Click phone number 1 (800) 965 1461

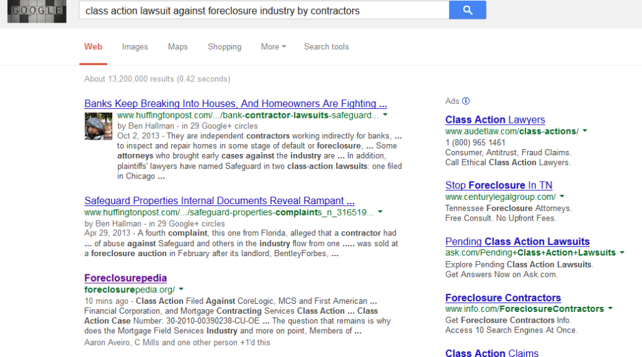pyautogui.click(x=475, y=142)
